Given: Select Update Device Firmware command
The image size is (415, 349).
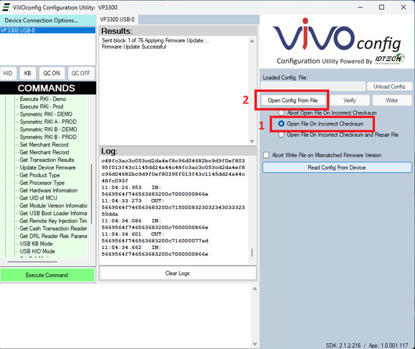Looking at the screenshot, I should [48, 168].
